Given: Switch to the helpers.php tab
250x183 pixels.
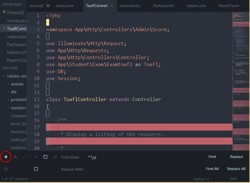Looking at the screenshot, I should point(196,6).
